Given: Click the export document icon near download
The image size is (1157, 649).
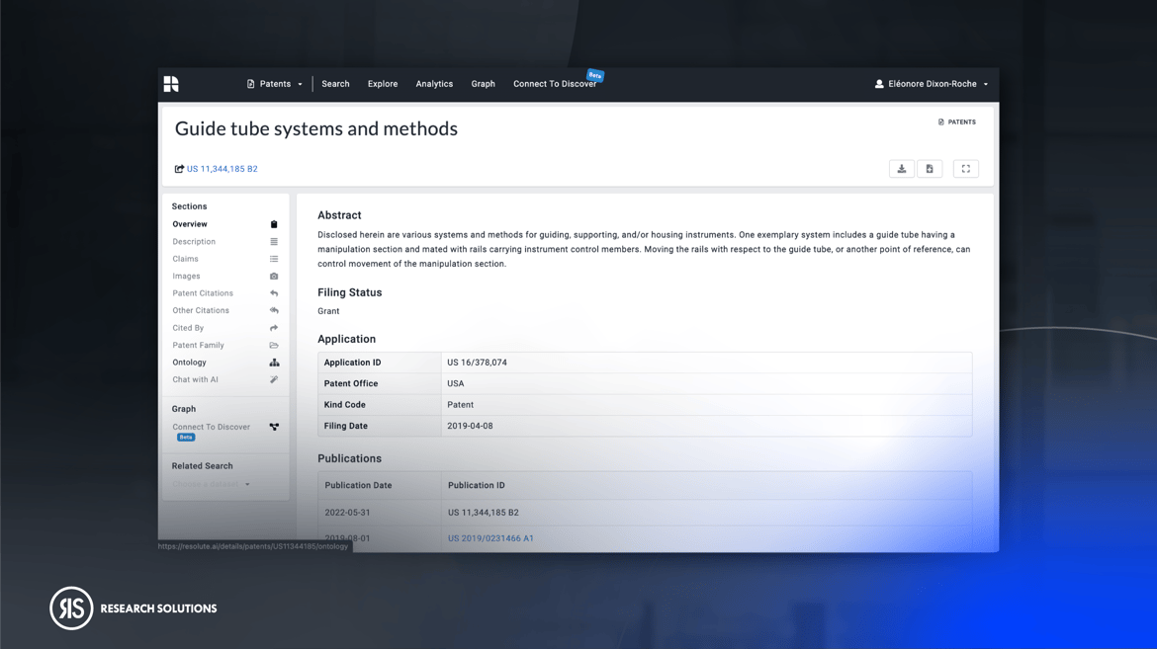Looking at the screenshot, I should pos(930,168).
